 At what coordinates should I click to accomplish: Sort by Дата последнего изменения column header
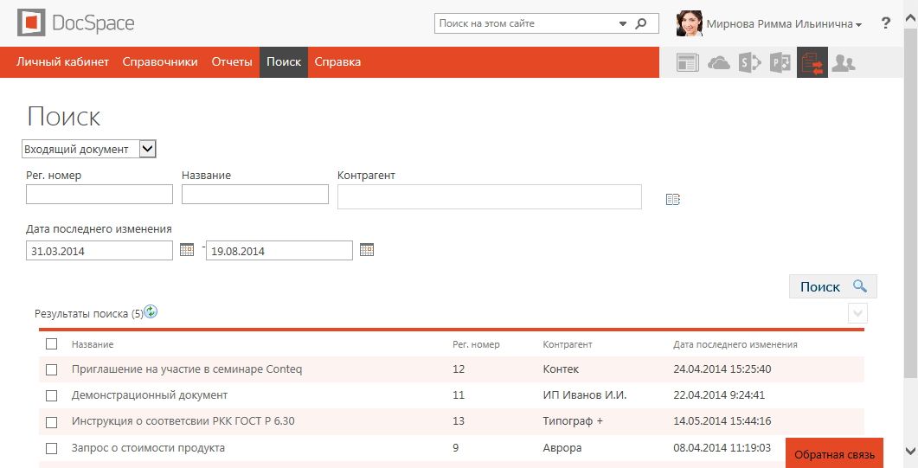(735, 344)
